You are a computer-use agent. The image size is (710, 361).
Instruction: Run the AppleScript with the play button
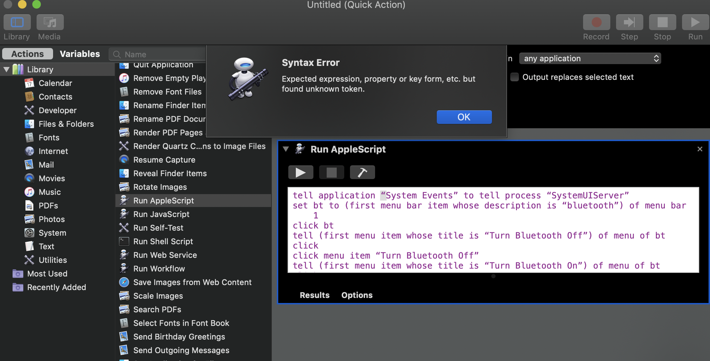300,173
